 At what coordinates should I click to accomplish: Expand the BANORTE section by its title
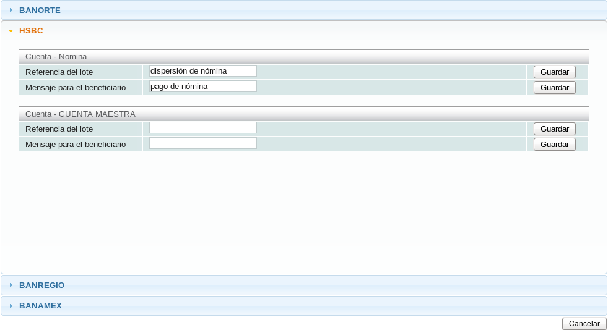point(40,10)
